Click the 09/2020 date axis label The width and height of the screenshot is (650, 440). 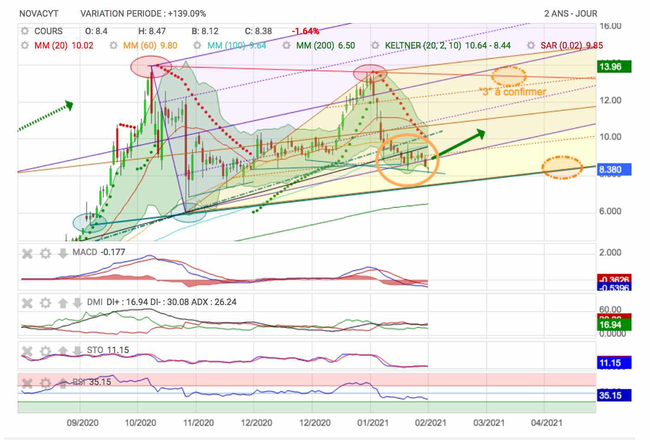click(83, 423)
